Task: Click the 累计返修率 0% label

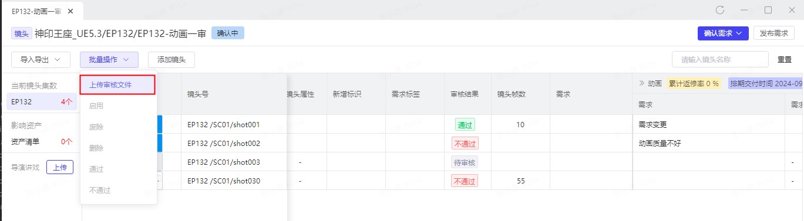Action: coord(694,83)
